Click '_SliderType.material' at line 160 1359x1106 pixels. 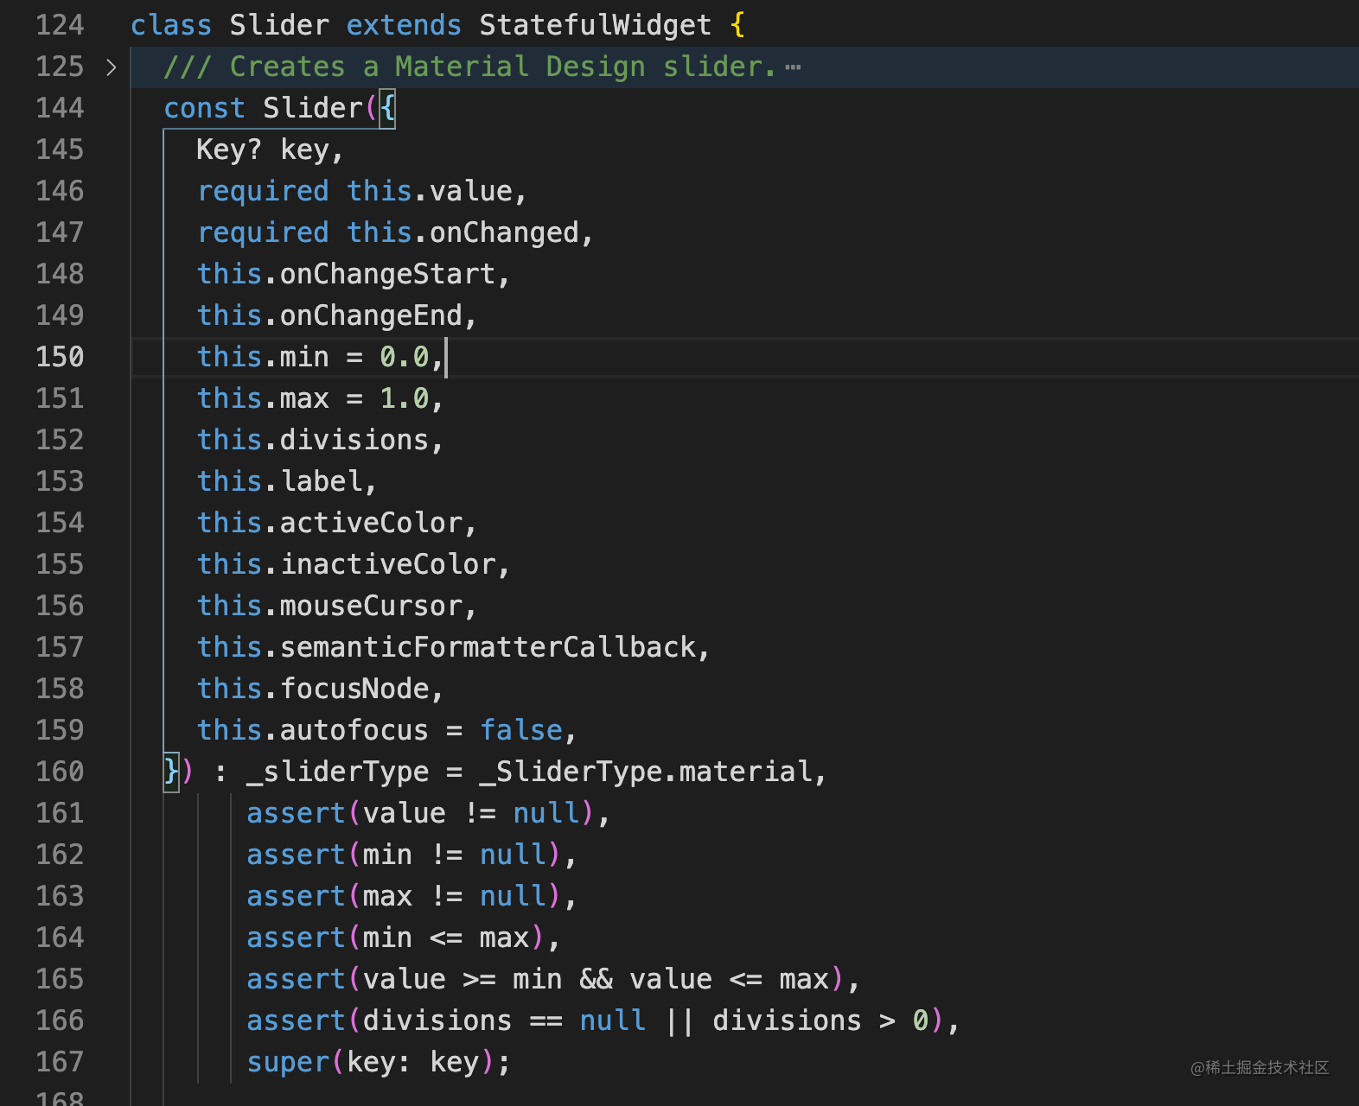pyautogui.click(x=645, y=772)
